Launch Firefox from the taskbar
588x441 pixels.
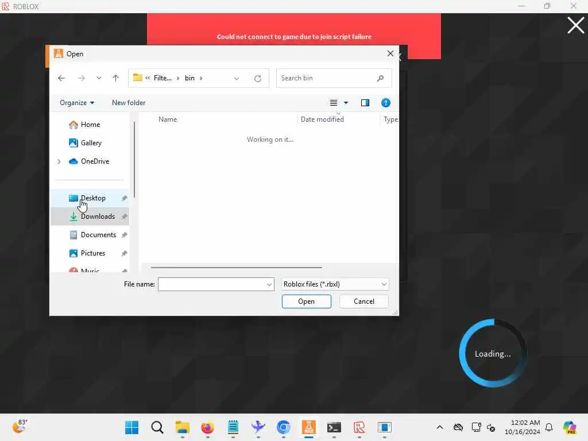[x=207, y=427]
